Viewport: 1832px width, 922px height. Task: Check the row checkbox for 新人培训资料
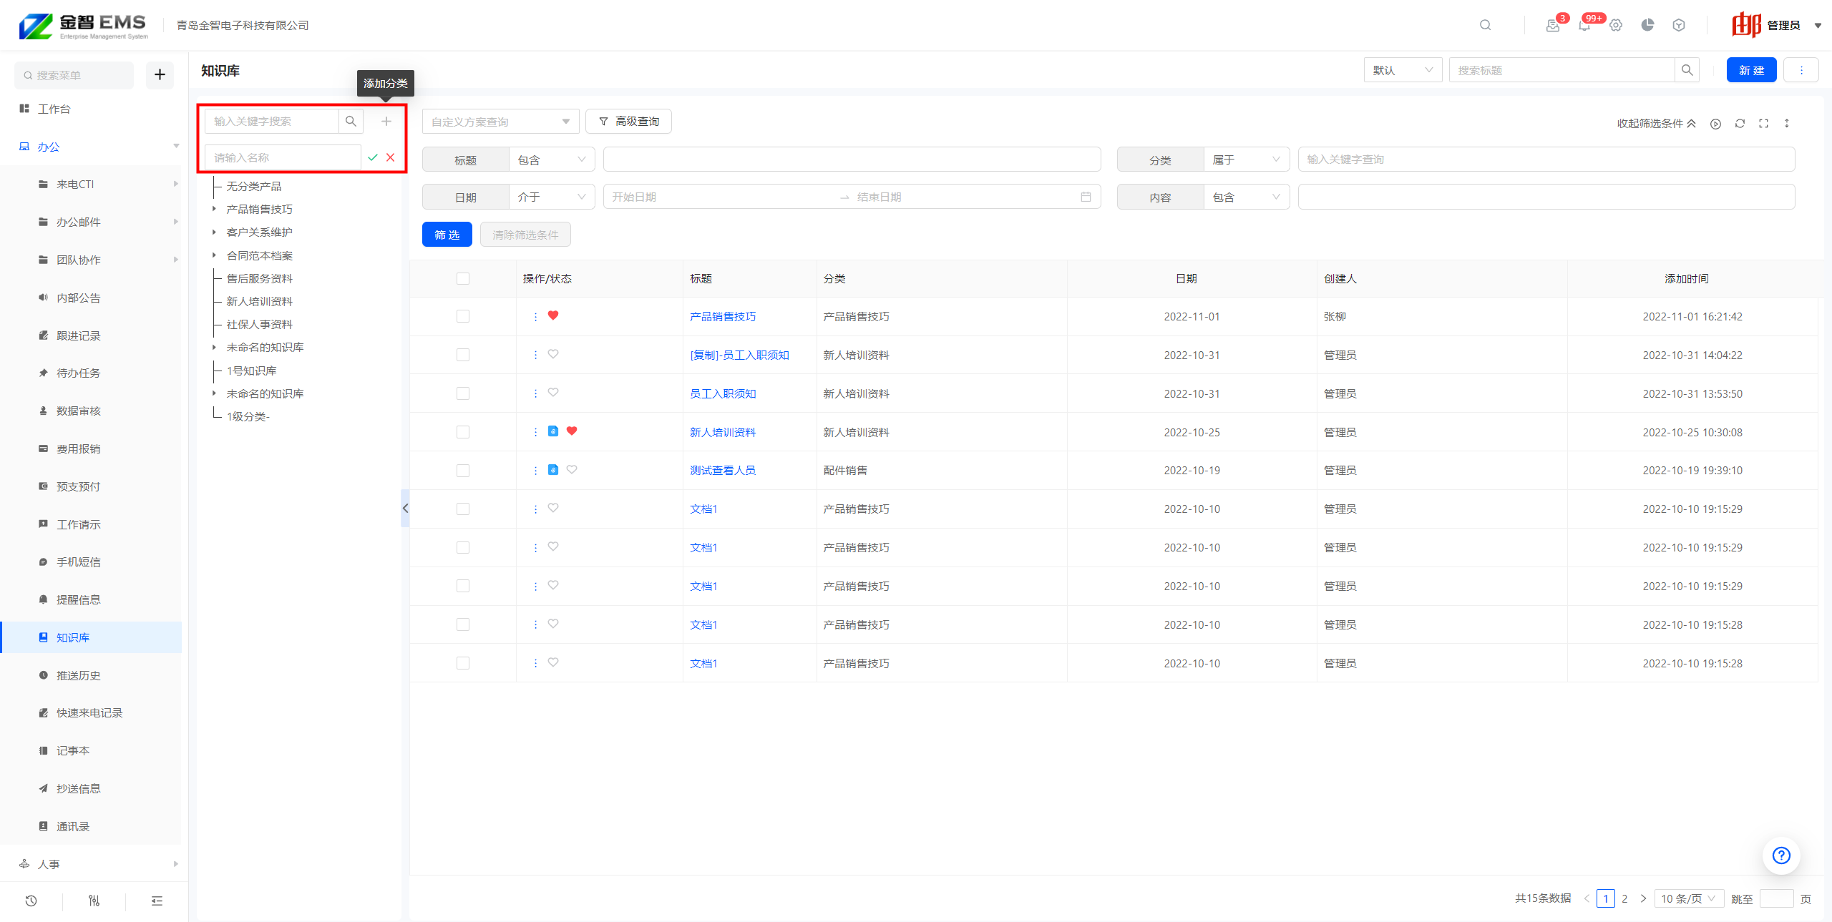tap(463, 433)
